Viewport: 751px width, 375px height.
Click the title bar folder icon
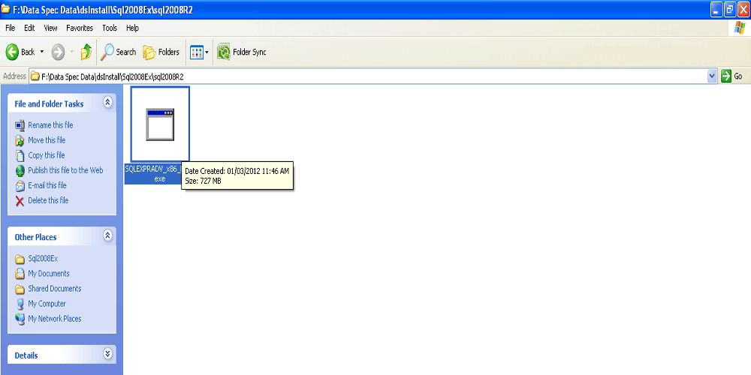(x=5, y=10)
